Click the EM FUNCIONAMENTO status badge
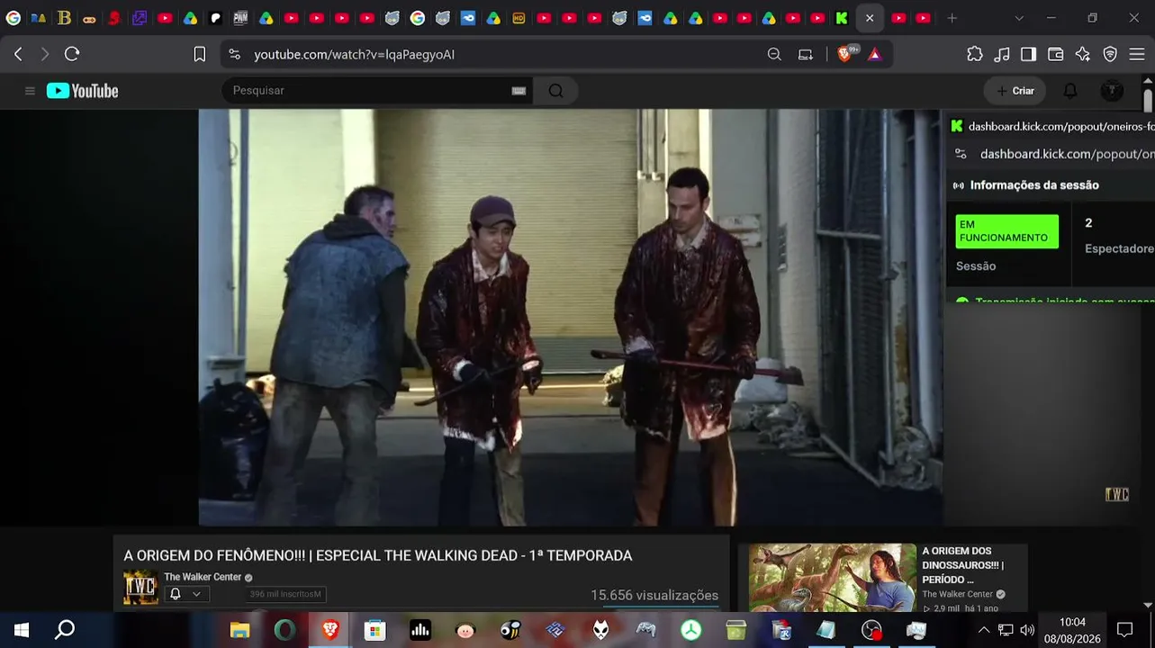This screenshot has height=648, width=1155. pyautogui.click(x=1006, y=231)
